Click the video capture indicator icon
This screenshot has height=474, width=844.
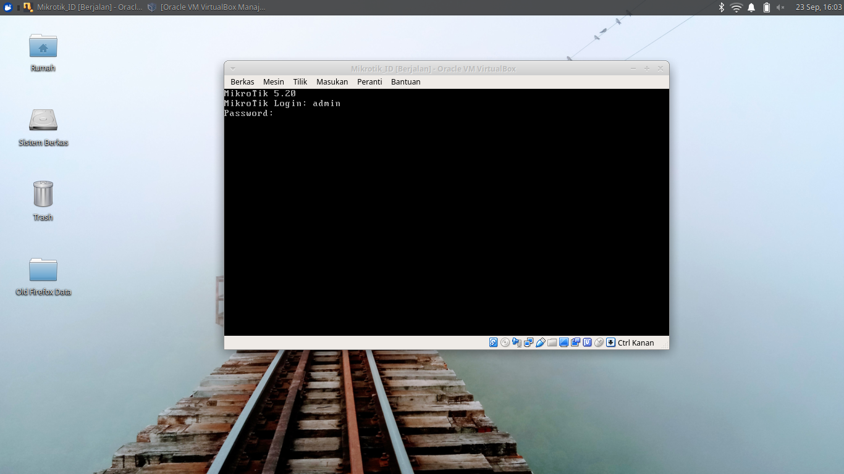click(575, 342)
